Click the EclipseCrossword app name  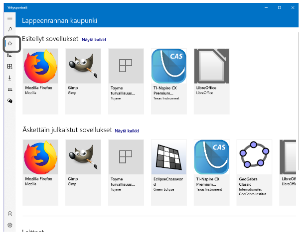[x=168, y=181]
